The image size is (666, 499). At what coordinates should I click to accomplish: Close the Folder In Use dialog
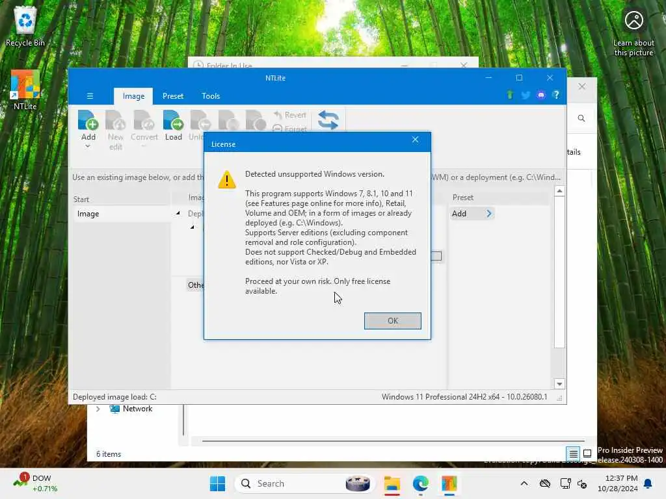click(464, 65)
